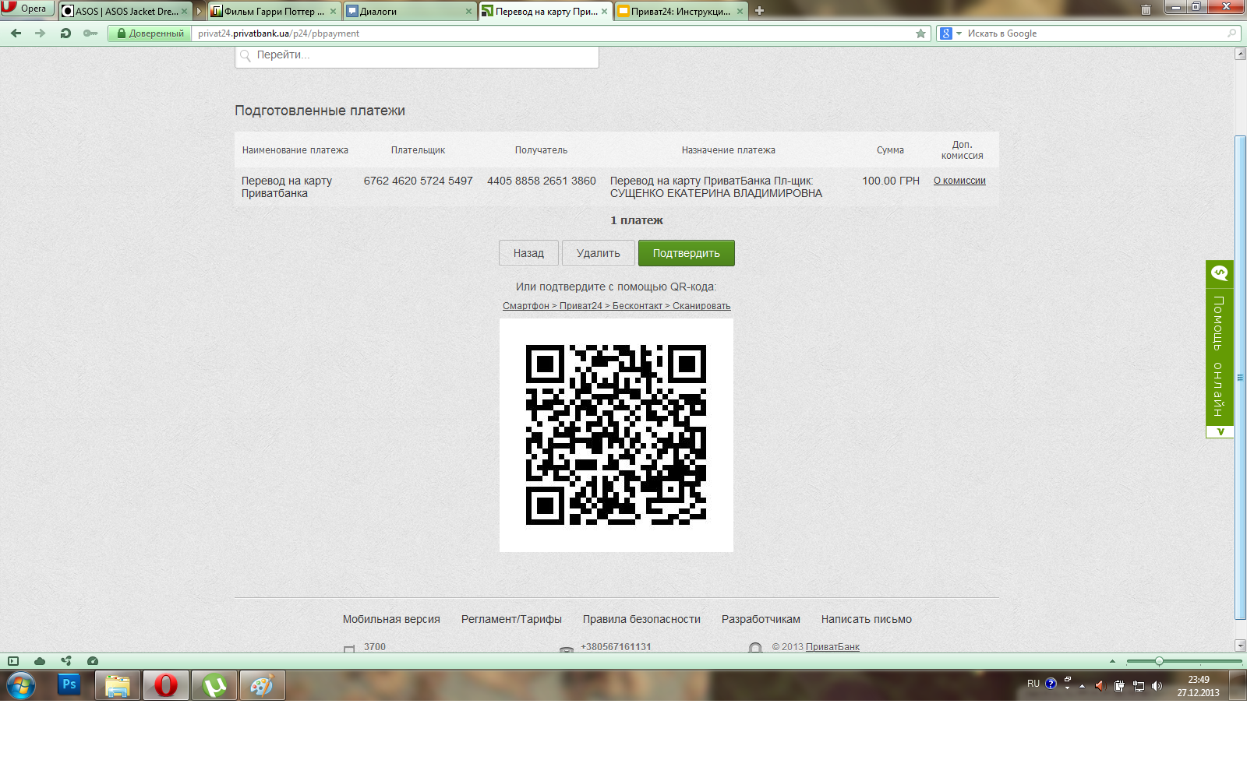Switch to the Фильм Гарри Поттер tab
Image resolution: width=1247 pixels, height=774 pixels.
point(274,11)
